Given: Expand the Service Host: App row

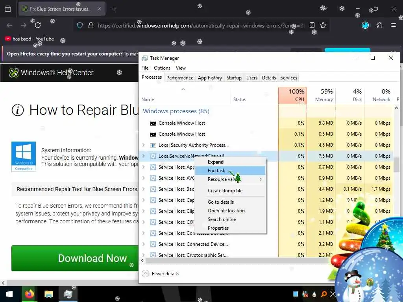Looking at the screenshot, I should [x=144, y=167].
